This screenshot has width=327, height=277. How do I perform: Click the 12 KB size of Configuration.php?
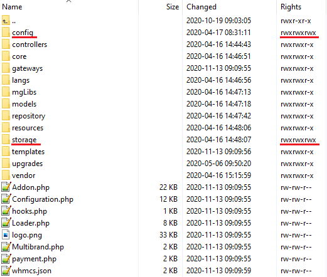pos(168,199)
